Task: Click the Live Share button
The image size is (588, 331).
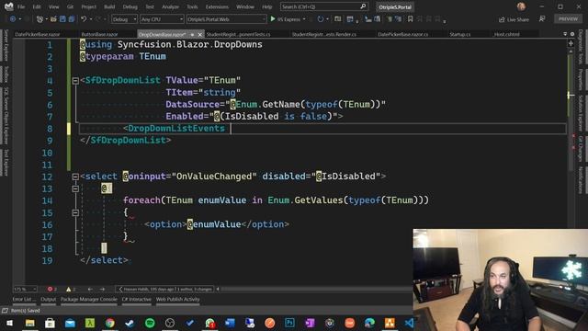Action: tap(514, 19)
